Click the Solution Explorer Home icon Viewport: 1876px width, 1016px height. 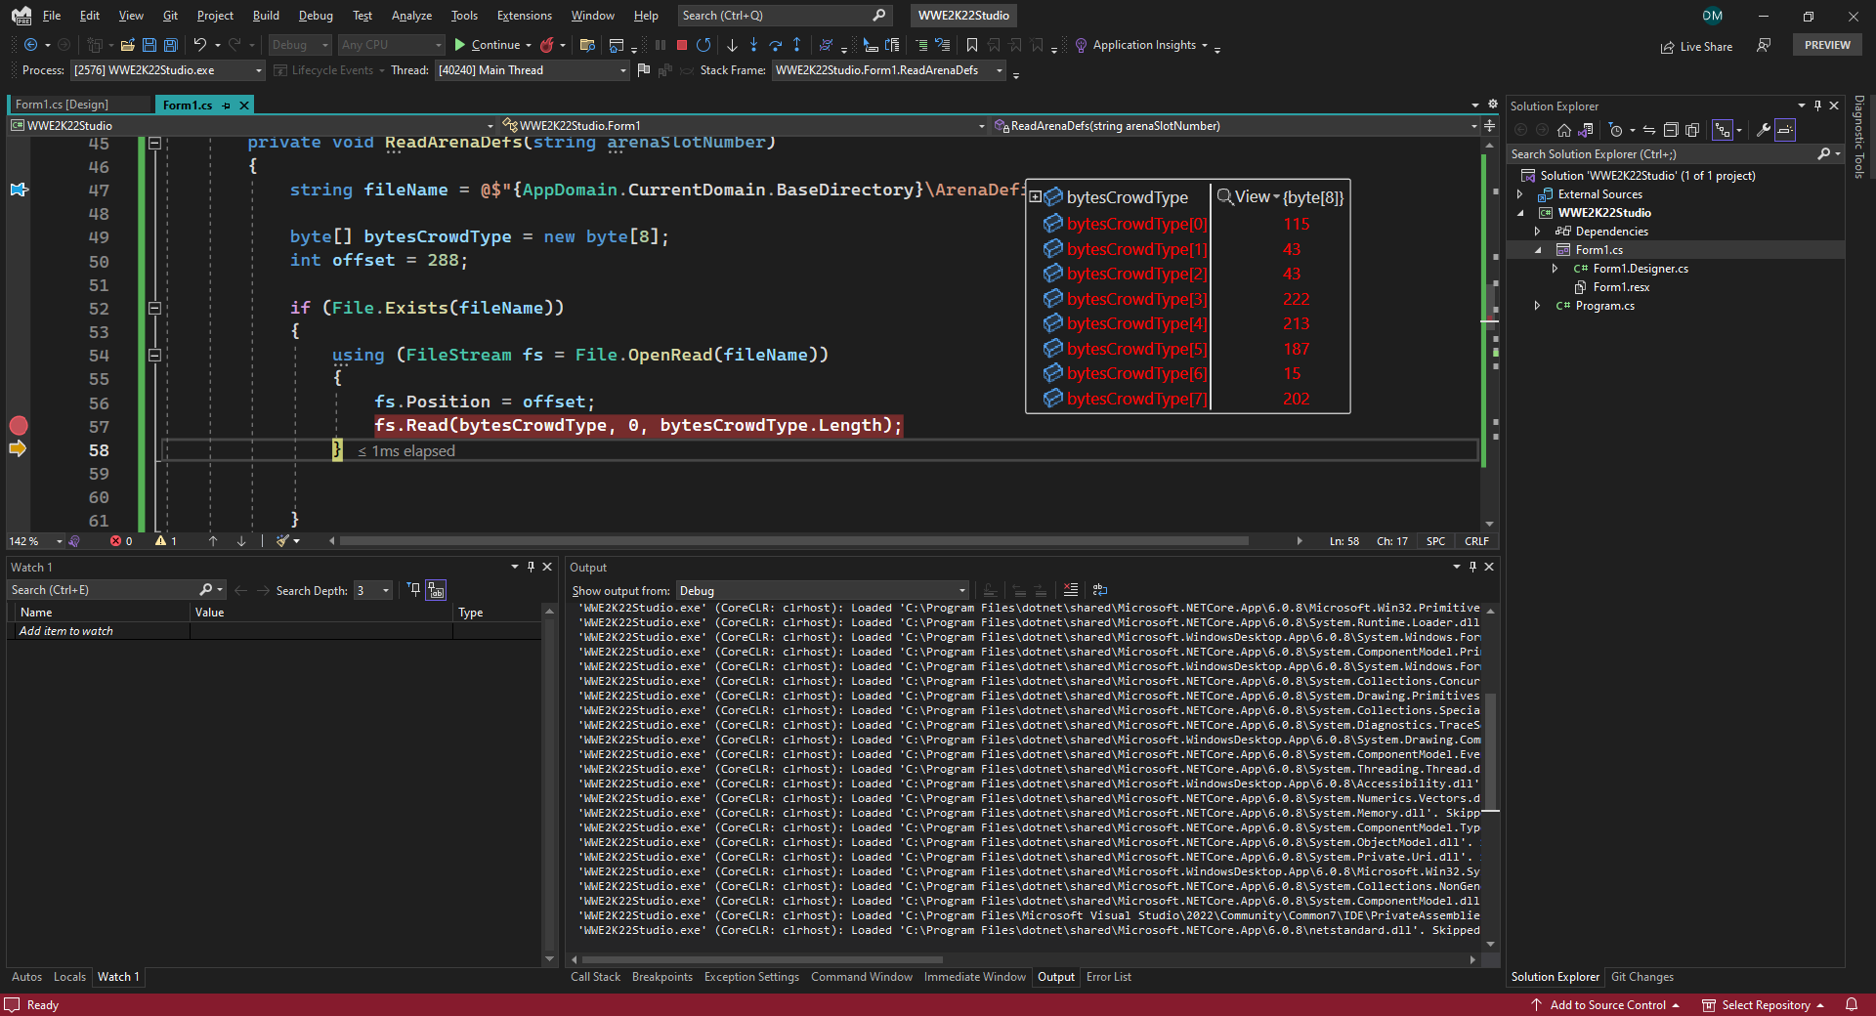1564,130
